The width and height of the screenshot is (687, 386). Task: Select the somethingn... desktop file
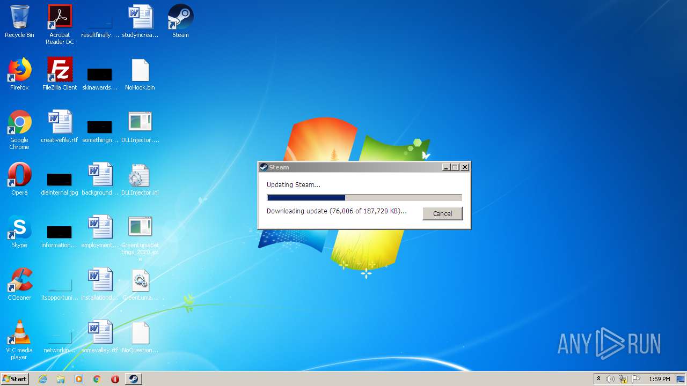[100, 131]
